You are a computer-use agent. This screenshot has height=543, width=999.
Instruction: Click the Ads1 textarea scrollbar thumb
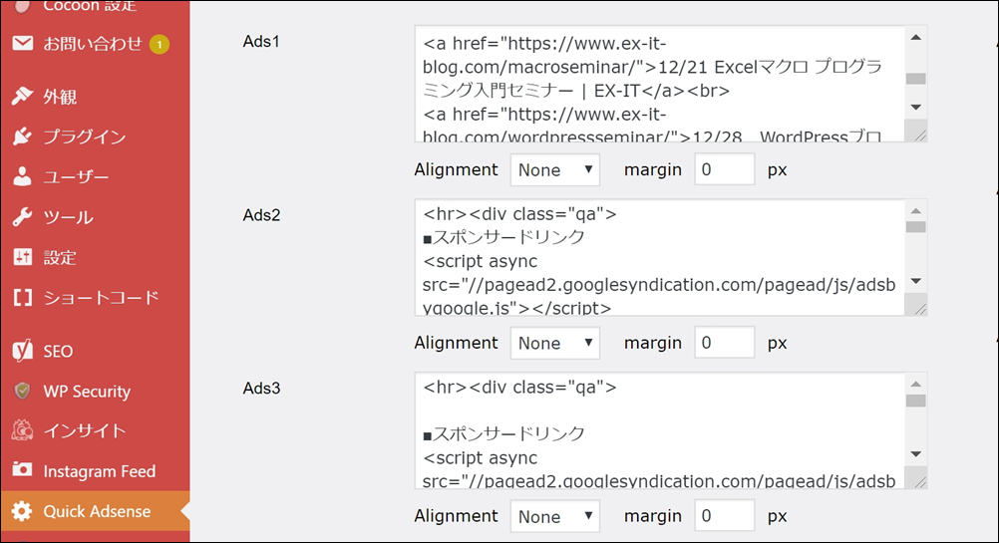coord(915,79)
